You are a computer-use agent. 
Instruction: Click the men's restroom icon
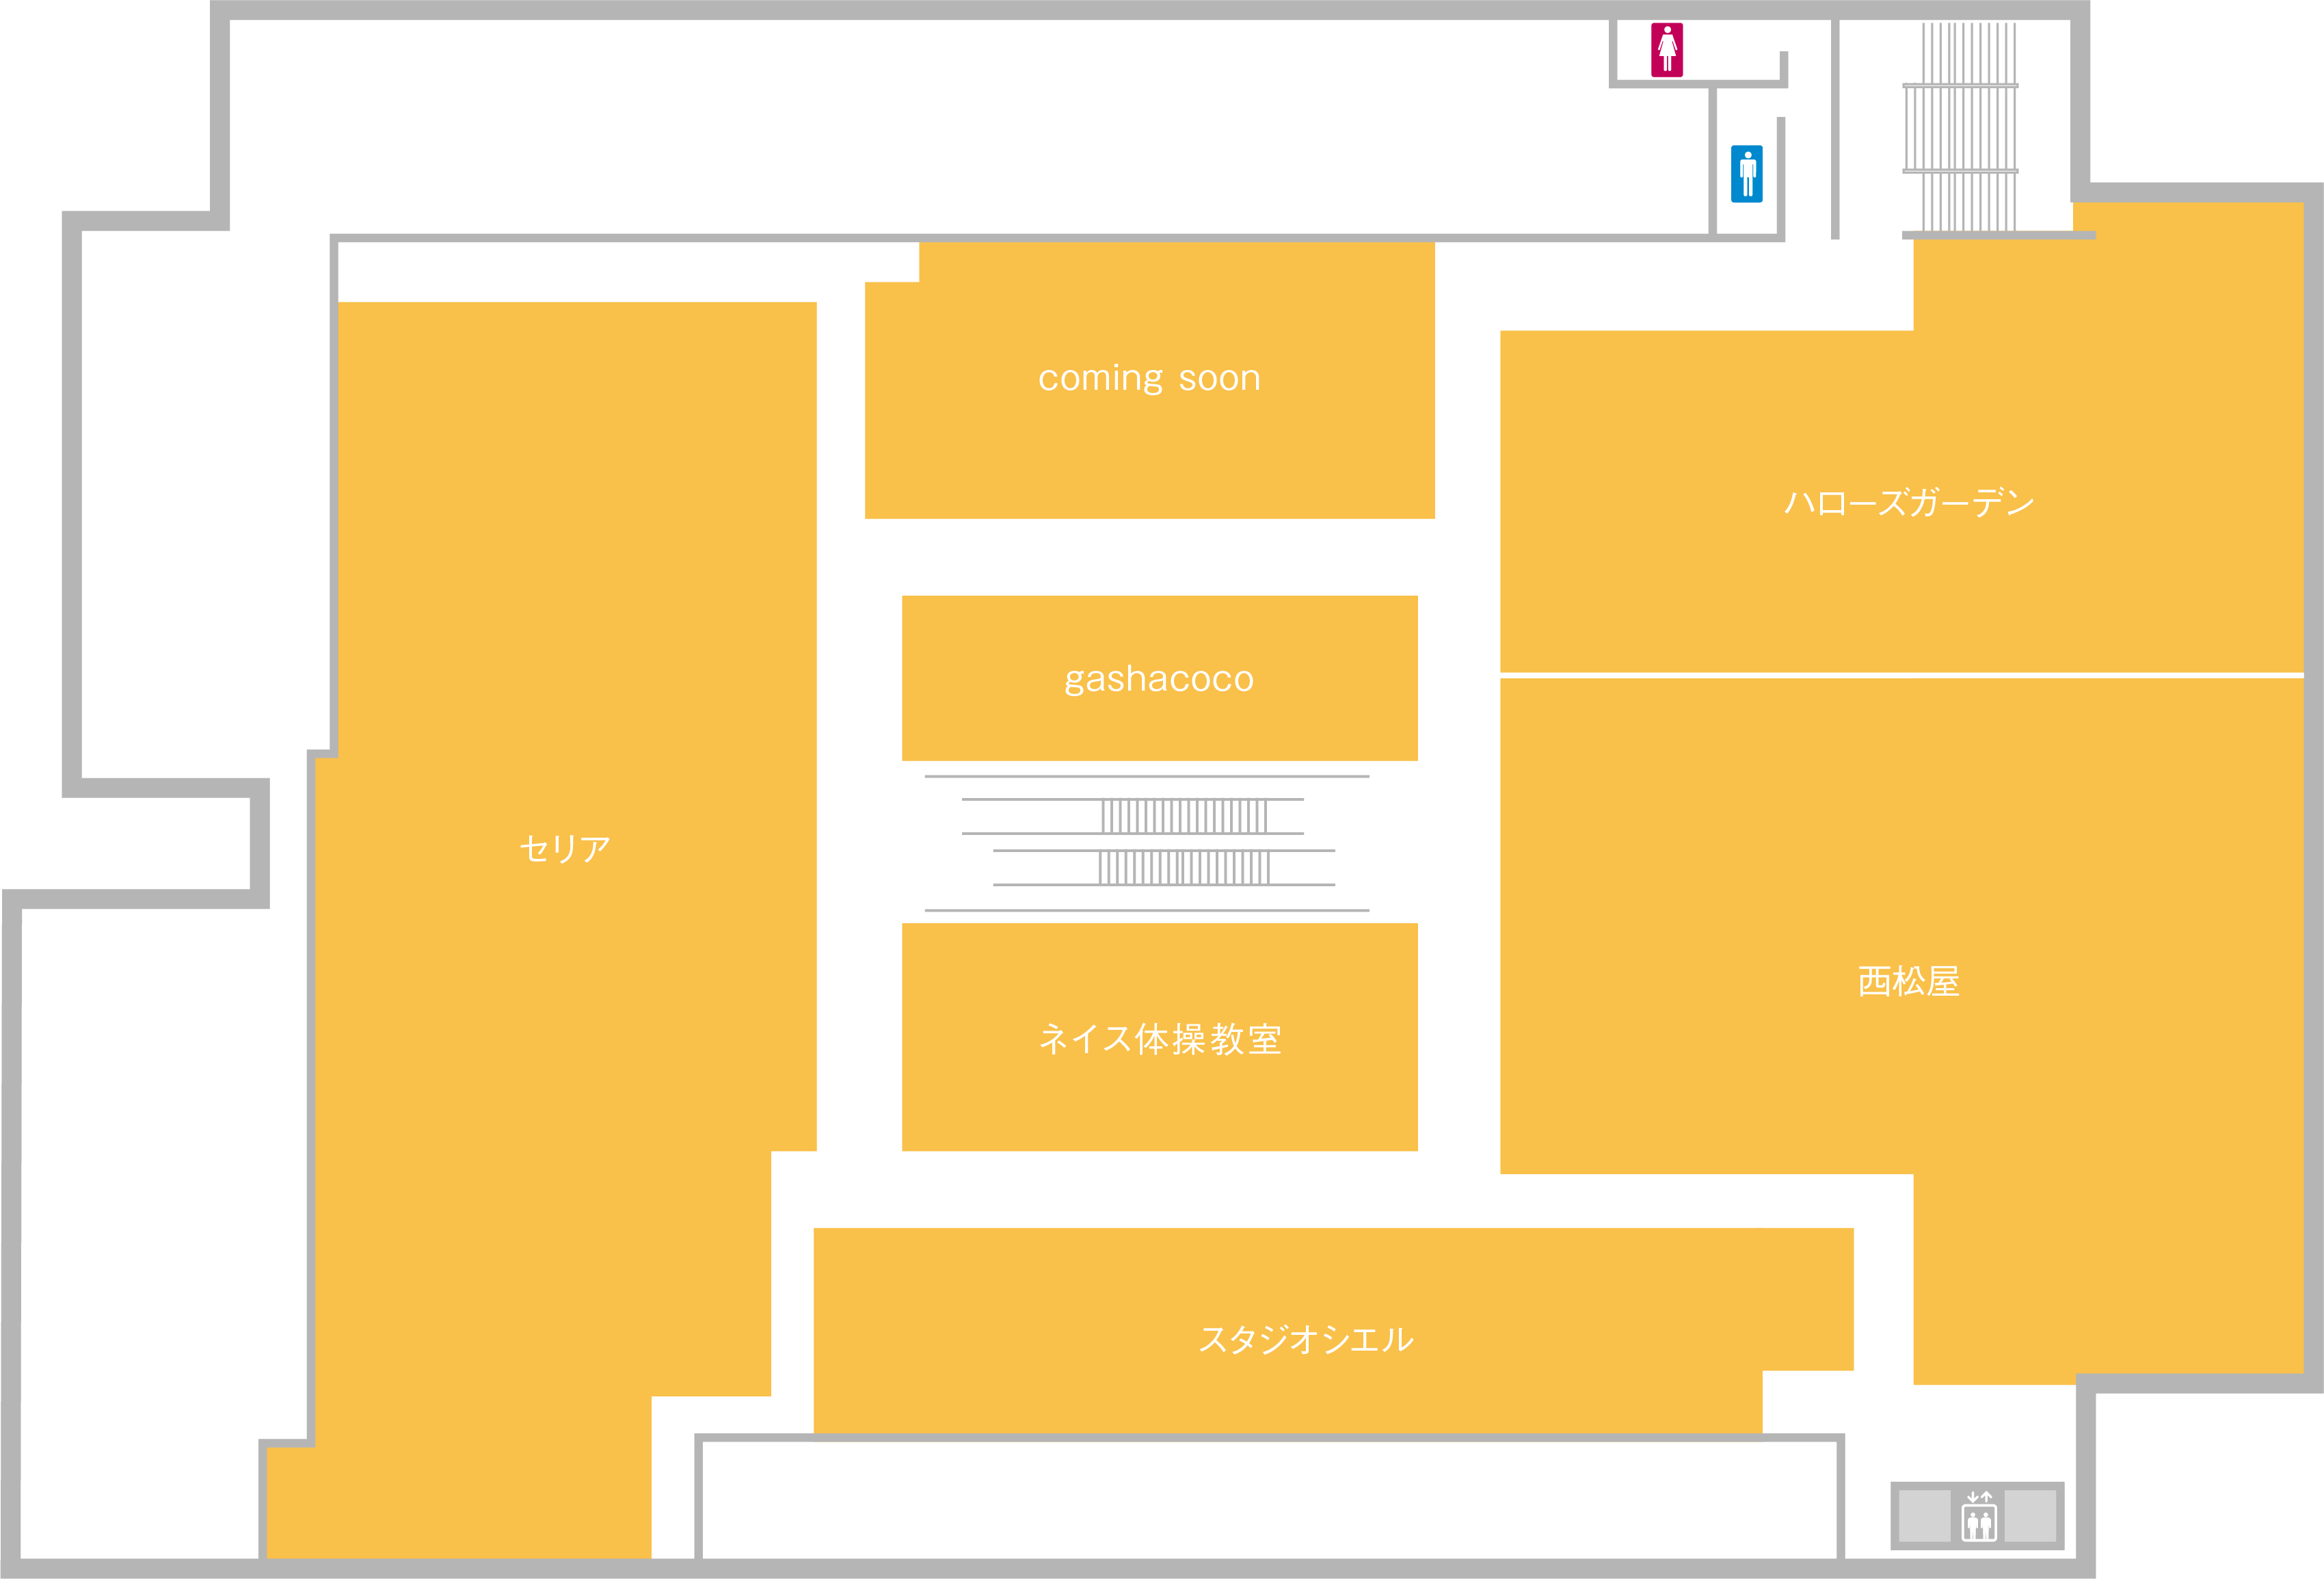click(1747, 174)
